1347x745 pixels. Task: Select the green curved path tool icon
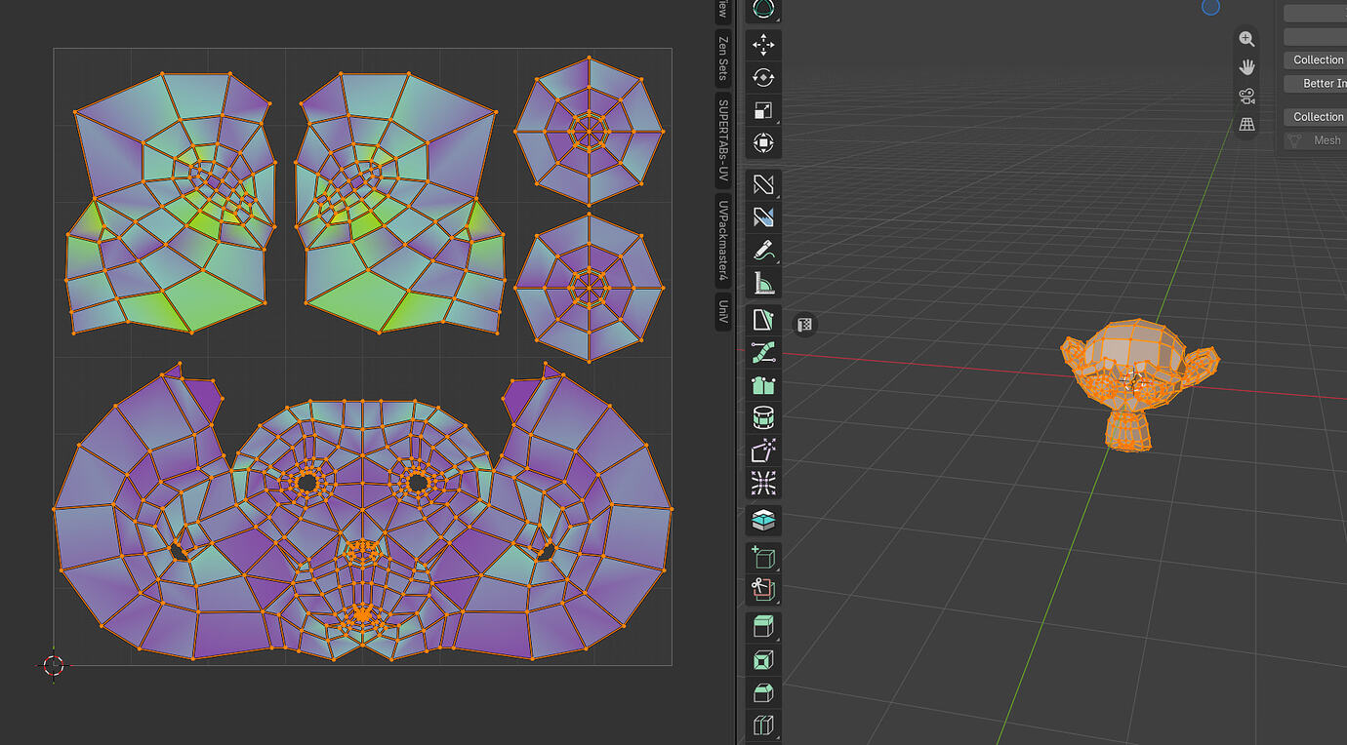click(763, 352)
